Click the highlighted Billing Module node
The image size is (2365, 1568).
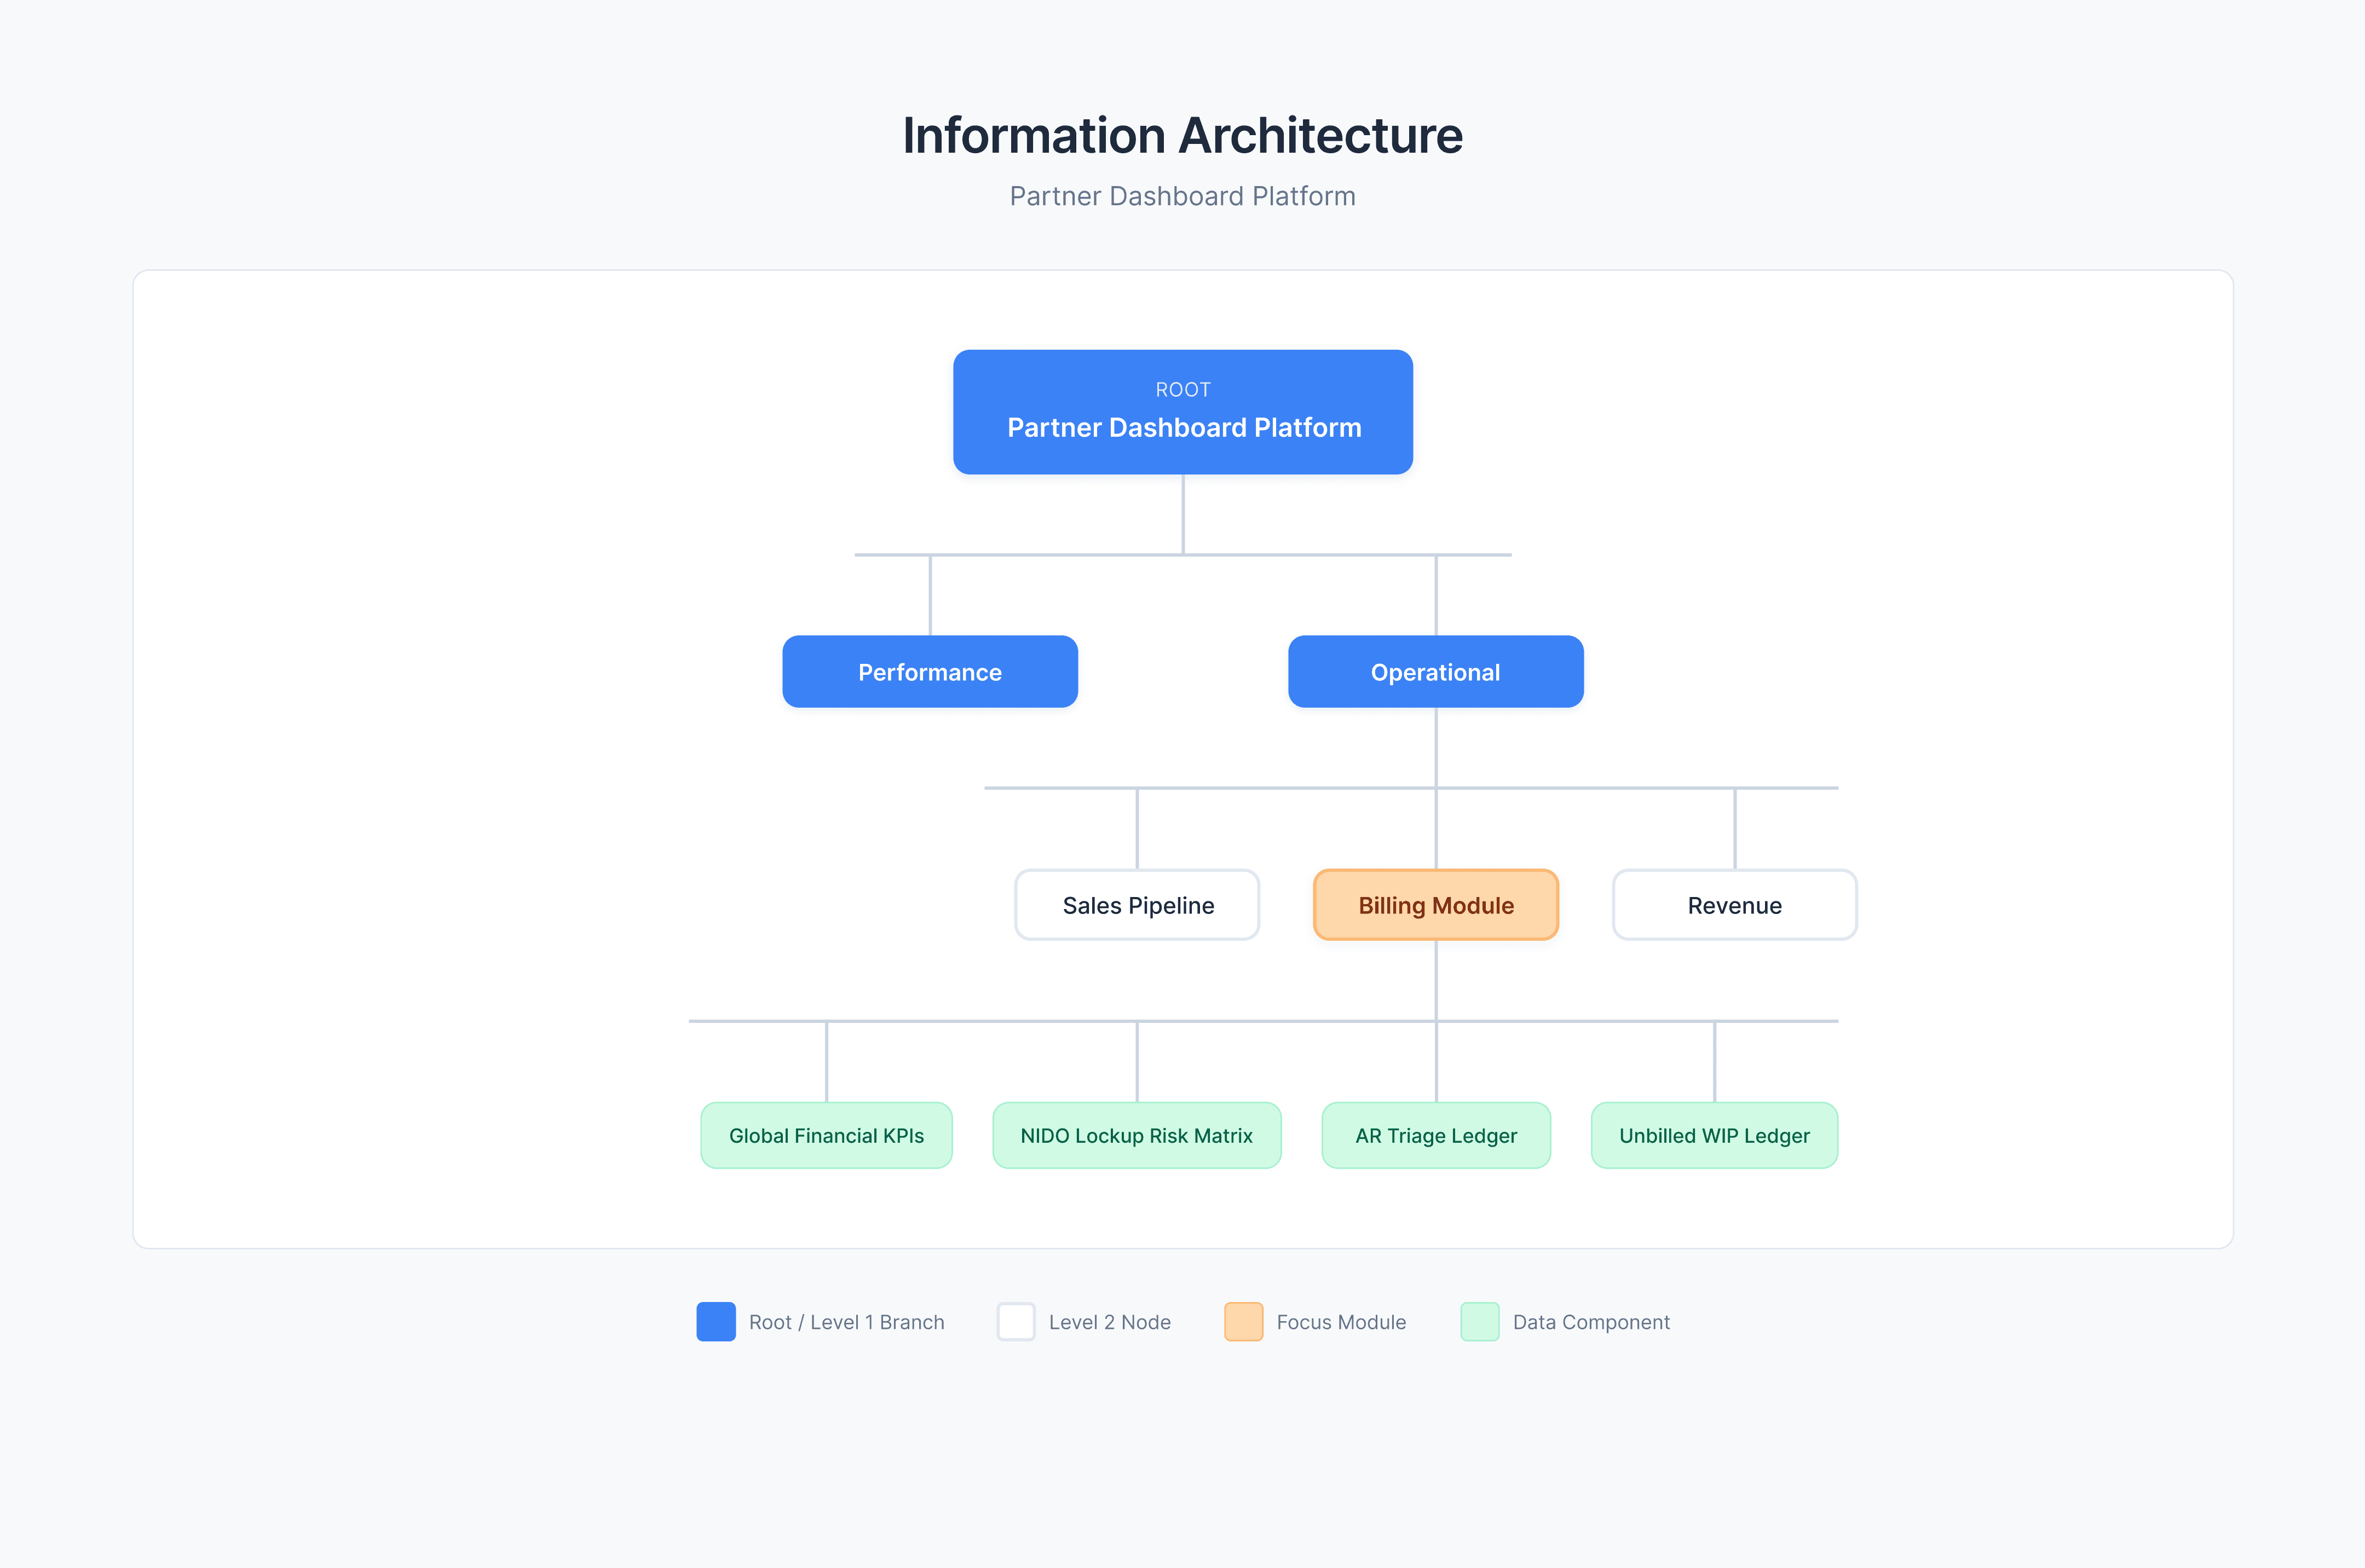tap(1435, 905)
